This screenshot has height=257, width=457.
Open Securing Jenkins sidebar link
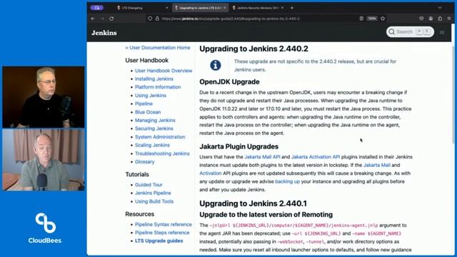coord(154,128)
